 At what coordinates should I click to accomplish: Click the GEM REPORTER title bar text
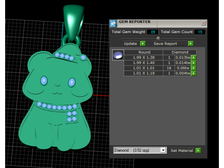[135, 22]
